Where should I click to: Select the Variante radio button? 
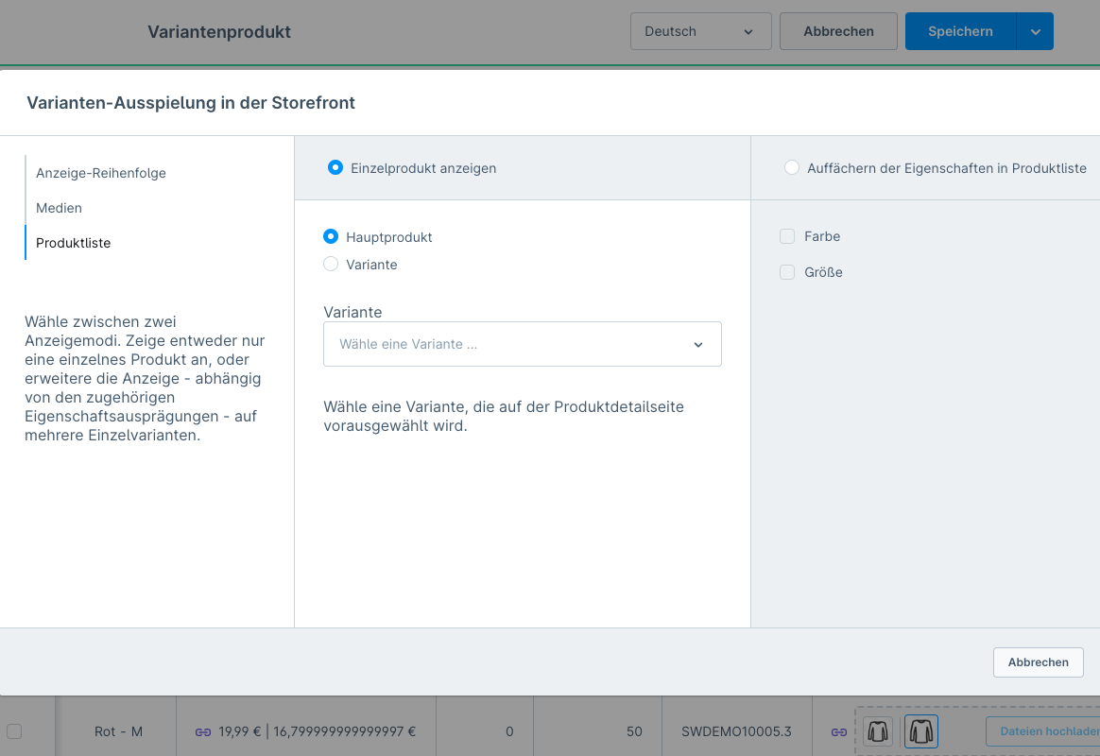coord(331,265)
